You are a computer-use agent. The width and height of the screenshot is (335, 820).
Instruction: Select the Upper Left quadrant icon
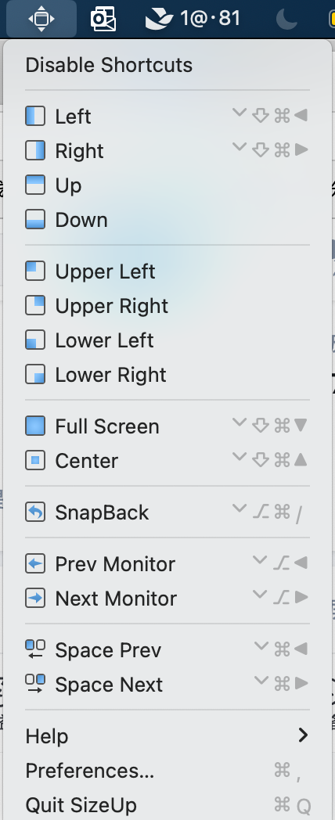click(x=35, y=272)
